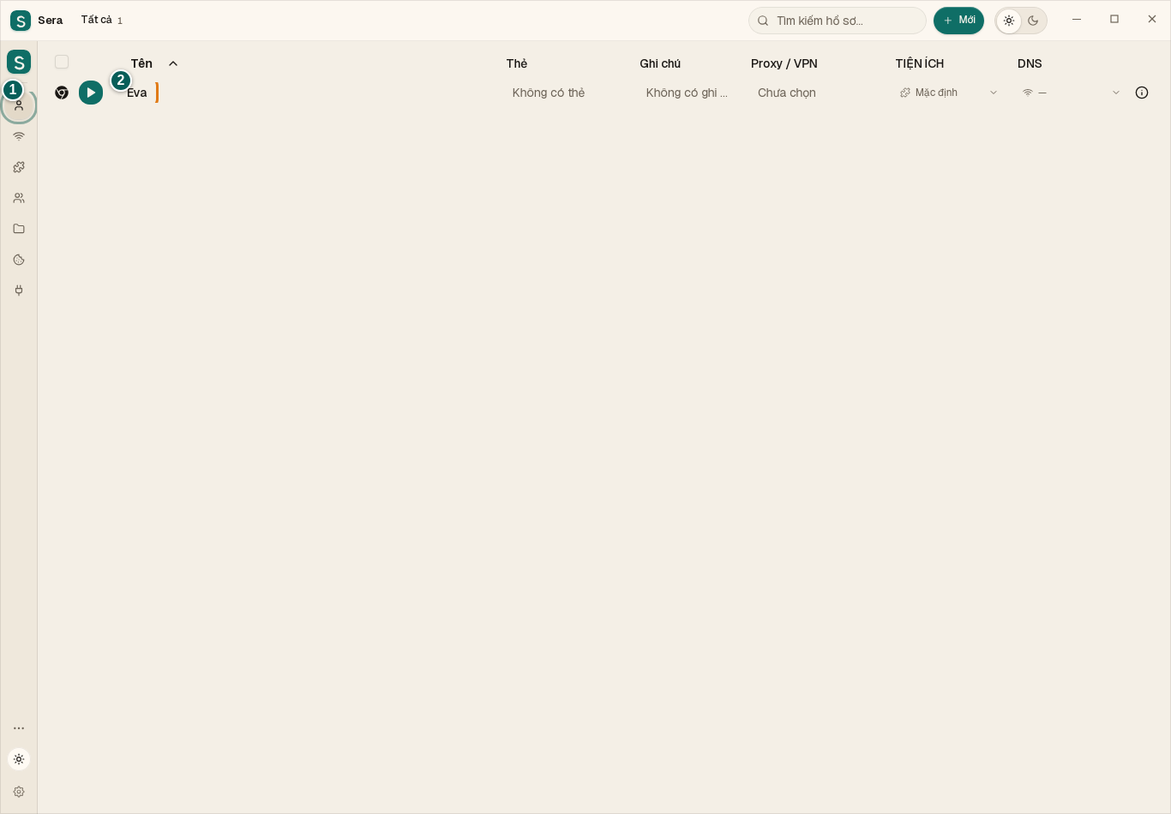Choose proxy via Chưa chọn field
1171x814 pixels.
(787, 93)
